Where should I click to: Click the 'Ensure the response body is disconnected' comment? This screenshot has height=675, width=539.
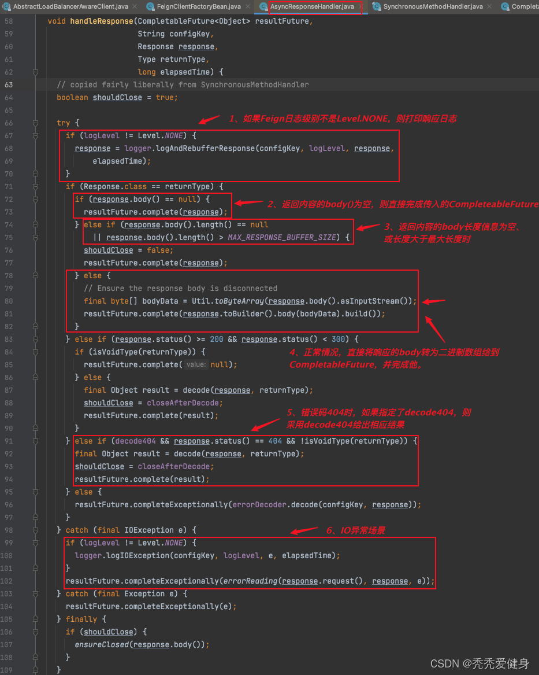pos(180,289)
